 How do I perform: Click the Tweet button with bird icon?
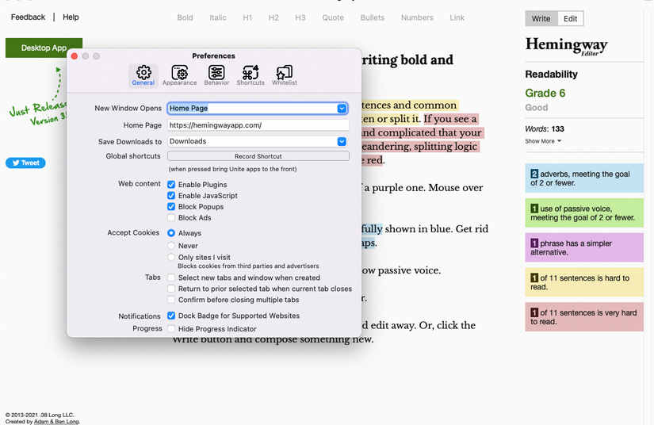(25, 163)
